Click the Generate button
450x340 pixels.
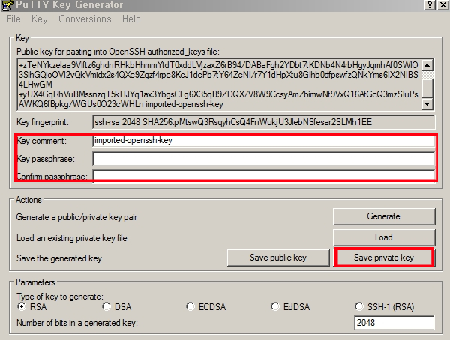coord(384,216)
